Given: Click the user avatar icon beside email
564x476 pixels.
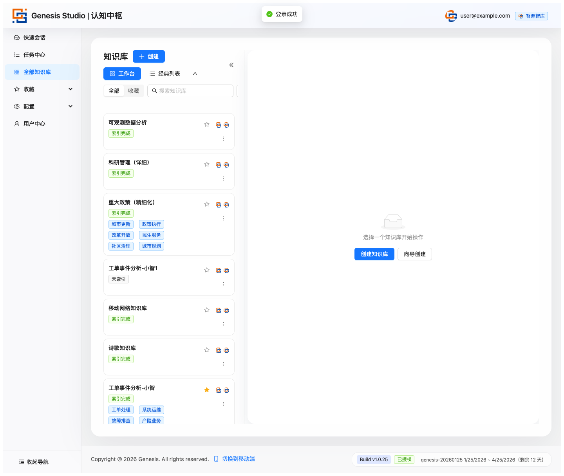Looking at the screenshot, I should 451,16.
